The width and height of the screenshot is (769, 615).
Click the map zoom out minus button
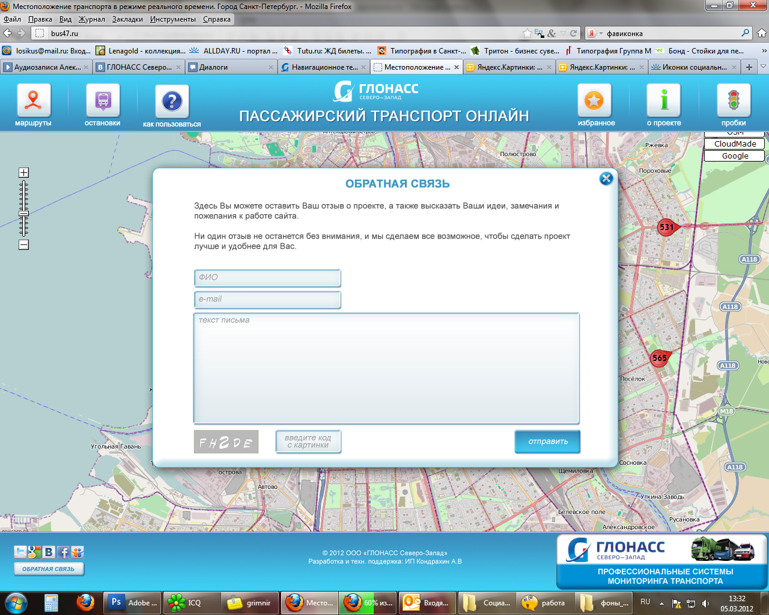23,244
